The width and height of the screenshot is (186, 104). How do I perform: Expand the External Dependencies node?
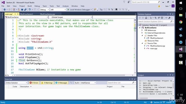(x=142, y=33)
